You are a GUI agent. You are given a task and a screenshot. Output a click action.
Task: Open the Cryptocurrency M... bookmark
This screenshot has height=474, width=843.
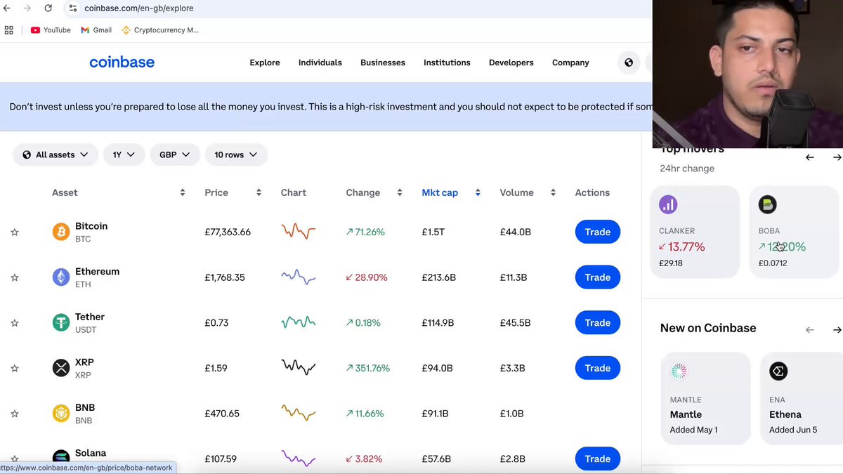160,30
